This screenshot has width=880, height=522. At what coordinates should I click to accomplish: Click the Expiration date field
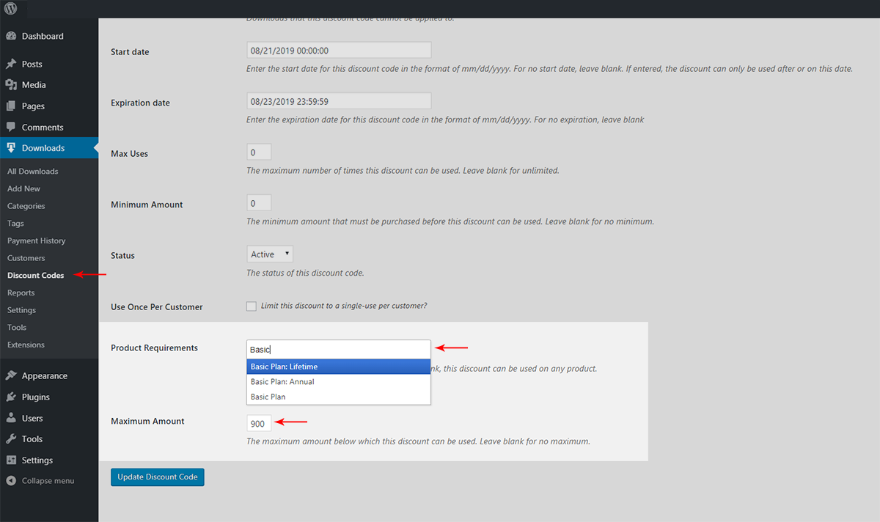[339, 101]
